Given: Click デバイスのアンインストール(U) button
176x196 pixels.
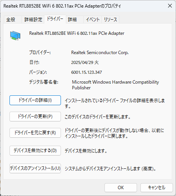Looking at the screenshot, I should [x=35, y=168].
